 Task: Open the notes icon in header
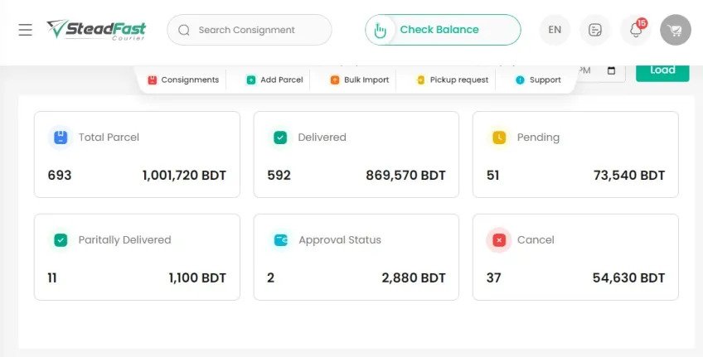pos(594,30)
